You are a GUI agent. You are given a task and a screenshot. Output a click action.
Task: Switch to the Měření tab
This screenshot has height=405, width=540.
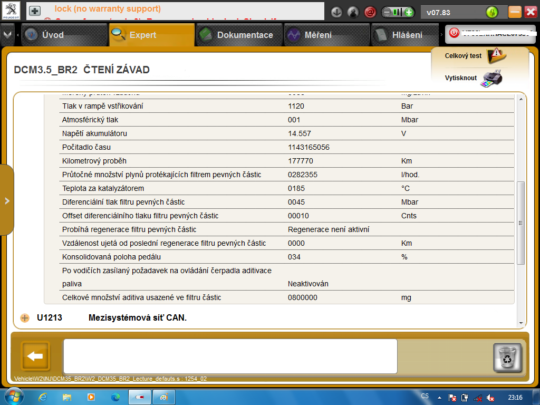(x=327, y=35)
